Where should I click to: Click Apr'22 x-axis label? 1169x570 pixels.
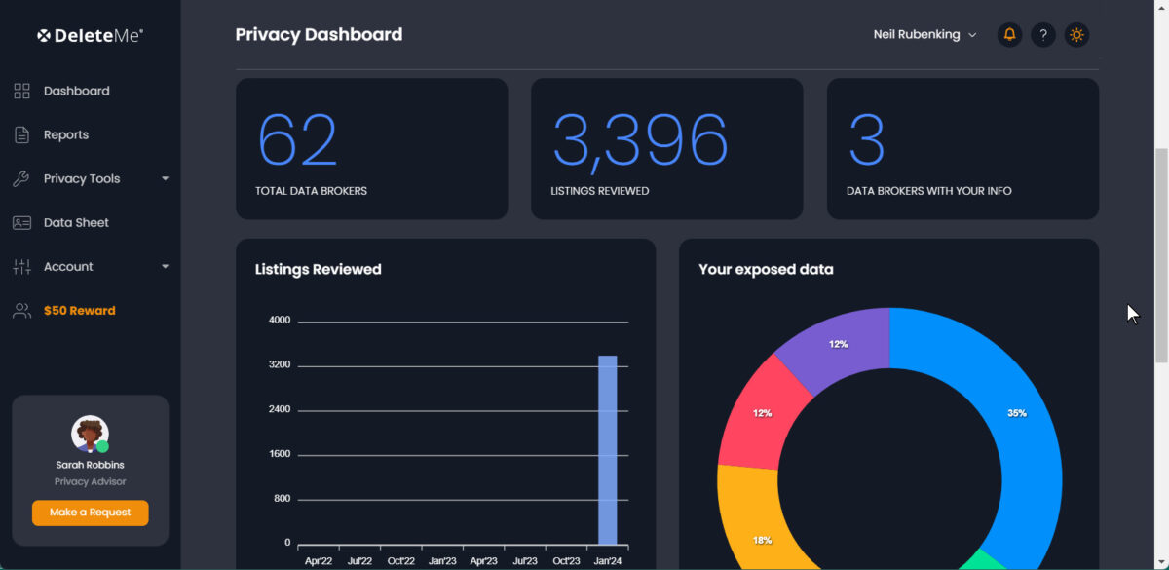point(319,561)
